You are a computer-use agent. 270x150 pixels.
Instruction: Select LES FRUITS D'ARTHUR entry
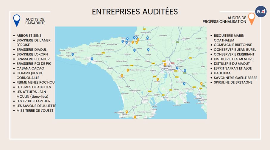[x=34, y=101]
